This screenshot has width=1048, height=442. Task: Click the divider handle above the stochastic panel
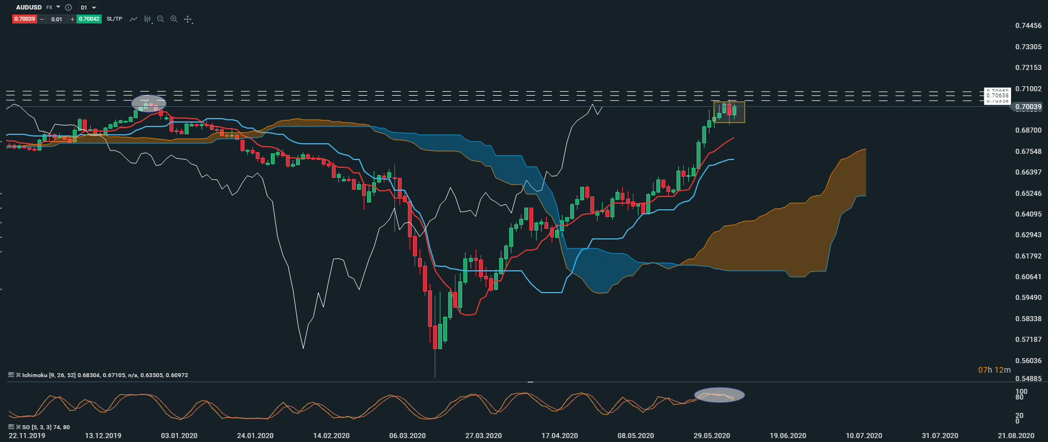coord(530,382)
